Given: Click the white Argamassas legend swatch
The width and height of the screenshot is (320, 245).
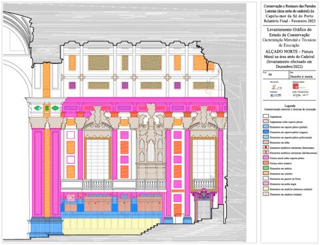Looking at the screenshot, I should pos(266,117).
